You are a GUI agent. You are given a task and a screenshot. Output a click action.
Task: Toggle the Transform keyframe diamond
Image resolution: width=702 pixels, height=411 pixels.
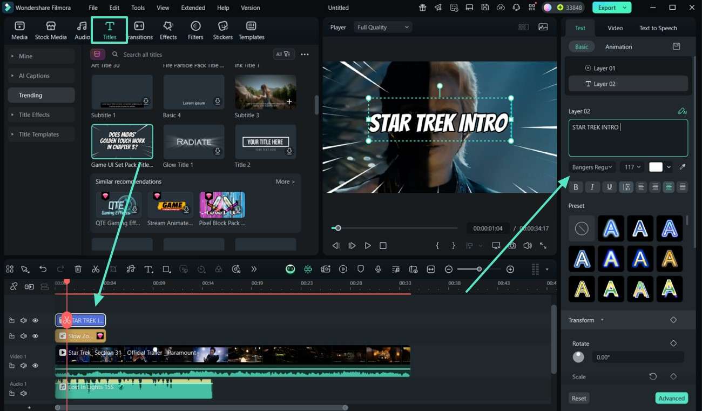coord(673,320)
